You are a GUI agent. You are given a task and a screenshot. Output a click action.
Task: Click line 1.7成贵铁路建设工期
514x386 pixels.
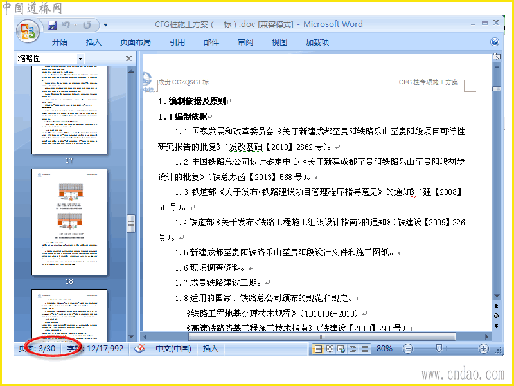point(218,283)
